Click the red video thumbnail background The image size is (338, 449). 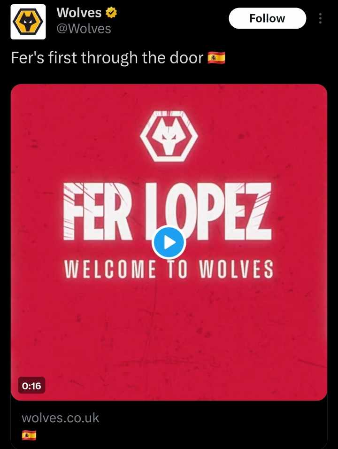click(169, 329)
